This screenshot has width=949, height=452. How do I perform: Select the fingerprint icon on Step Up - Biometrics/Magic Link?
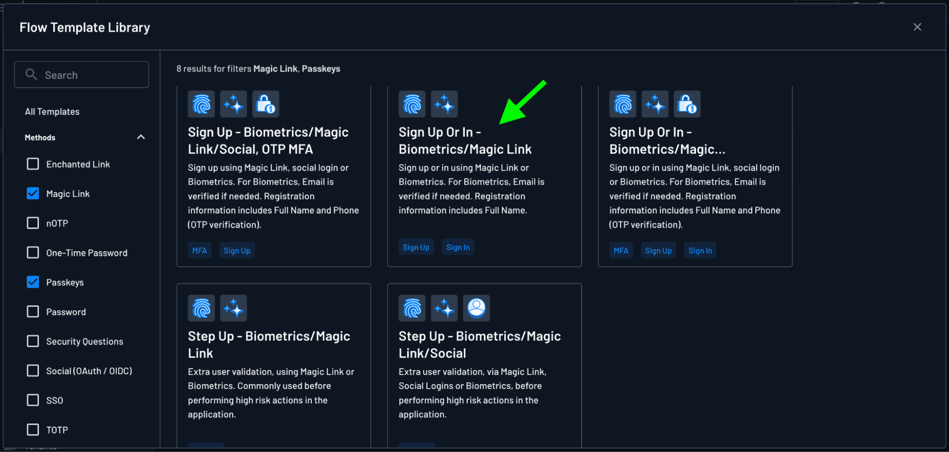[x=201, y=308]
